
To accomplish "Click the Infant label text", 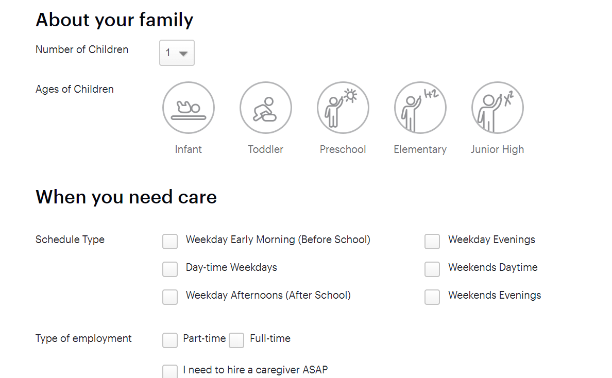I will tap(189, 149).
